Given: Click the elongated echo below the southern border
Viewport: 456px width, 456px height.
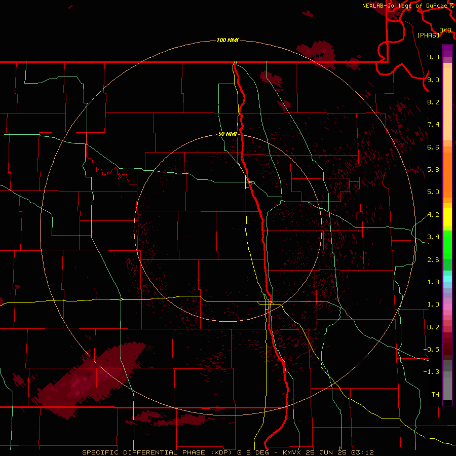Looking at the screenshot, I should tap(167, 420).
